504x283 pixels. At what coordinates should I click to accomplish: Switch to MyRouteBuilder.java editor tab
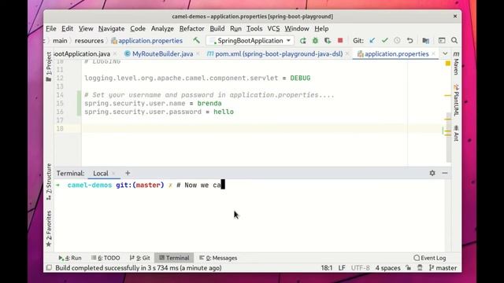point(162,54)
